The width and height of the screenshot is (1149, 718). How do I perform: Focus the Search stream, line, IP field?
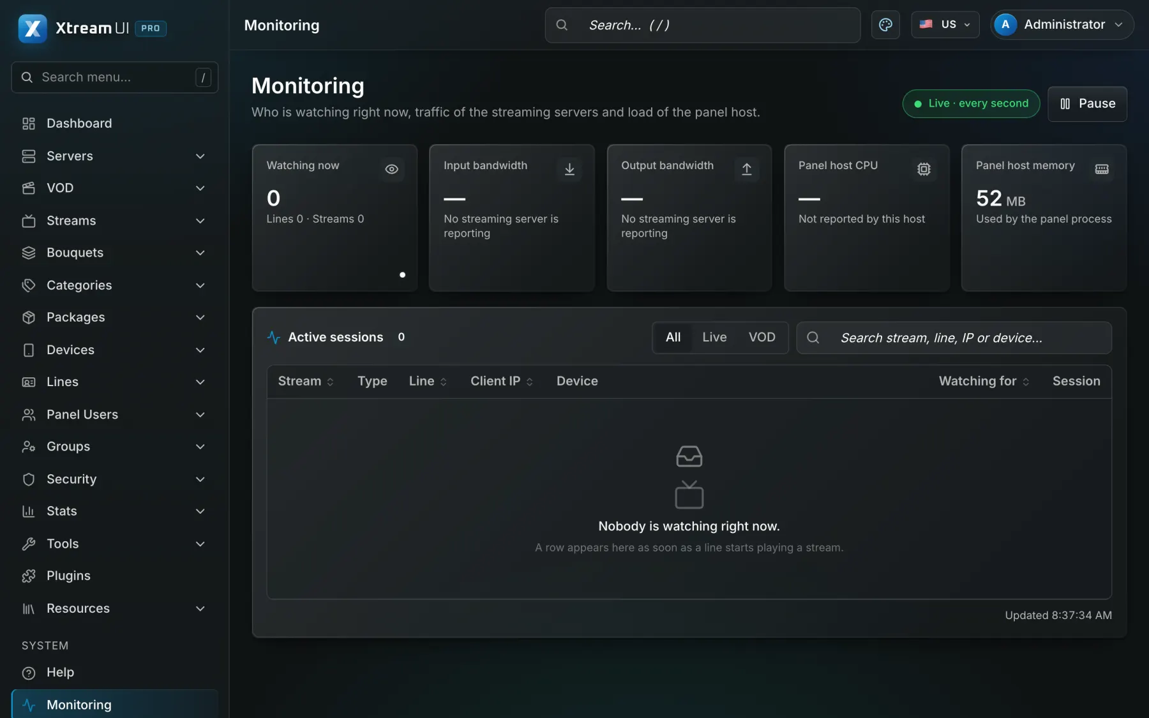(954, 338)
